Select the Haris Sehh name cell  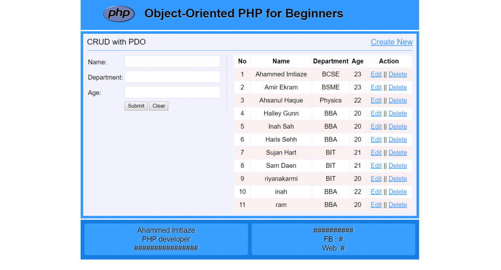pos(281,139)
